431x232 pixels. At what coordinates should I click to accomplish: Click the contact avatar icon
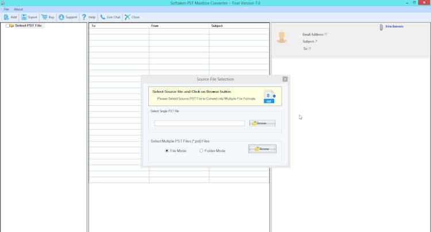(x=282, y=37)
